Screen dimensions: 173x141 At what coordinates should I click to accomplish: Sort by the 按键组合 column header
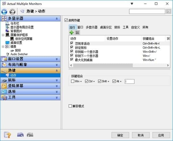[153, 39]
